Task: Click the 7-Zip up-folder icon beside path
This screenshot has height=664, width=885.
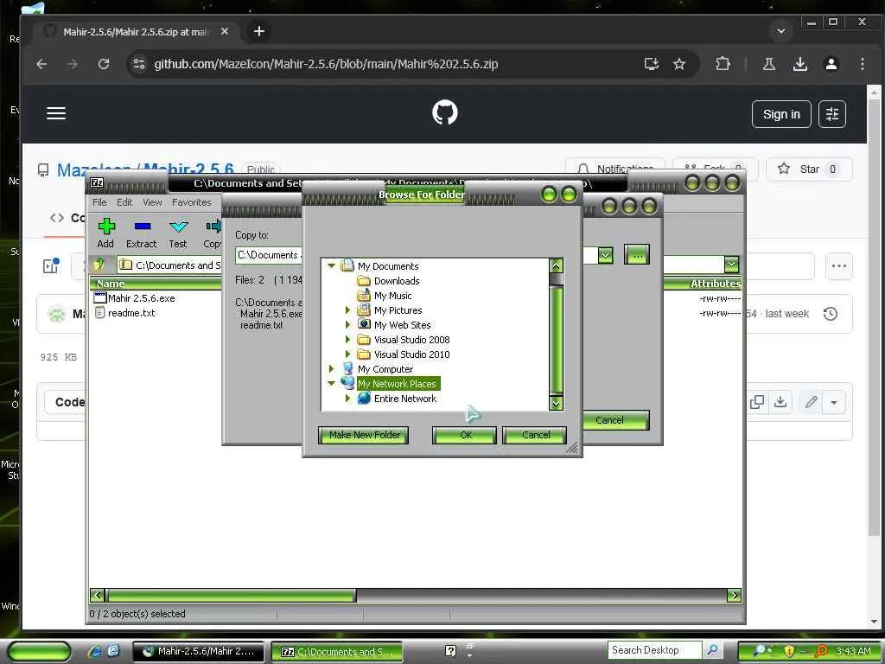Action: pos(100,265)
